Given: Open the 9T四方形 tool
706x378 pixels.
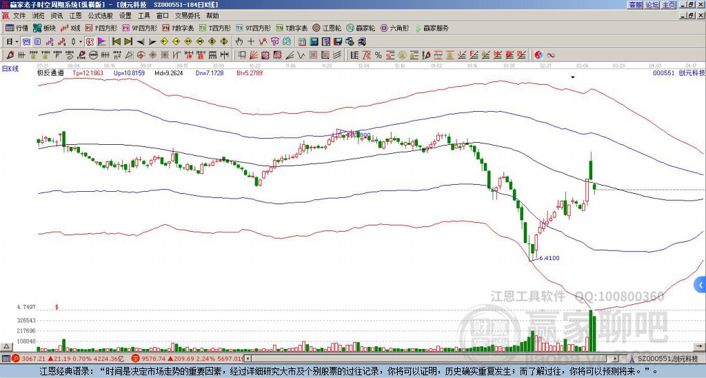Looking at the screenshot, I should coord(254,28).
